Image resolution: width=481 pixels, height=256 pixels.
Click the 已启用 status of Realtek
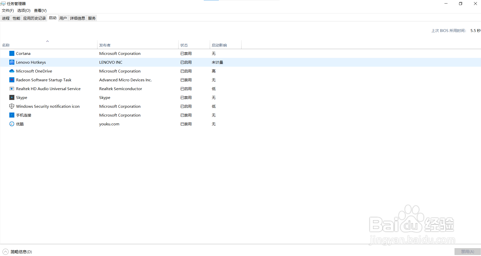tap(186, 89)
